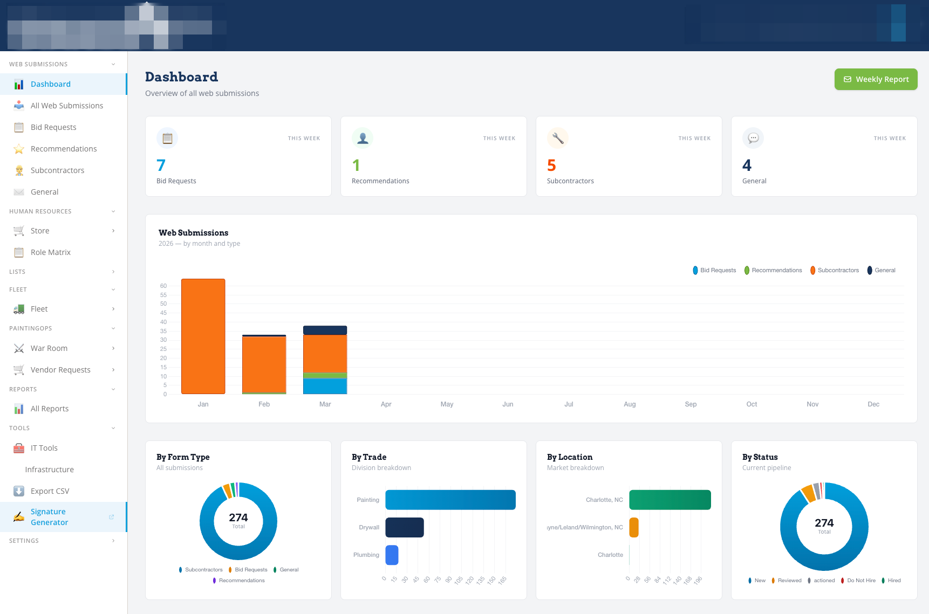Collapse the Tools sidebar section
The height and width of the screenshot is (614, 929).
113,428
